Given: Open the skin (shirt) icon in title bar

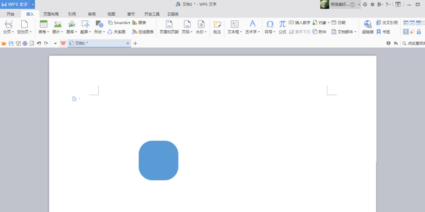Looking at the screenshot, I should click(365, 5).
